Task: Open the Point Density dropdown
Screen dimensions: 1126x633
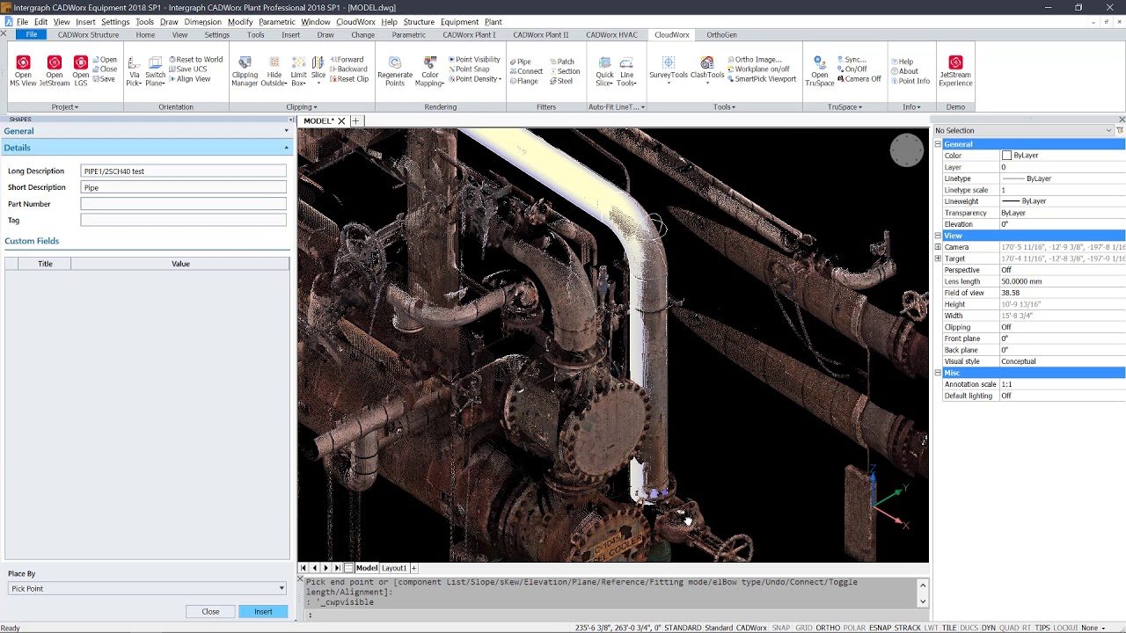Action: 475,79
